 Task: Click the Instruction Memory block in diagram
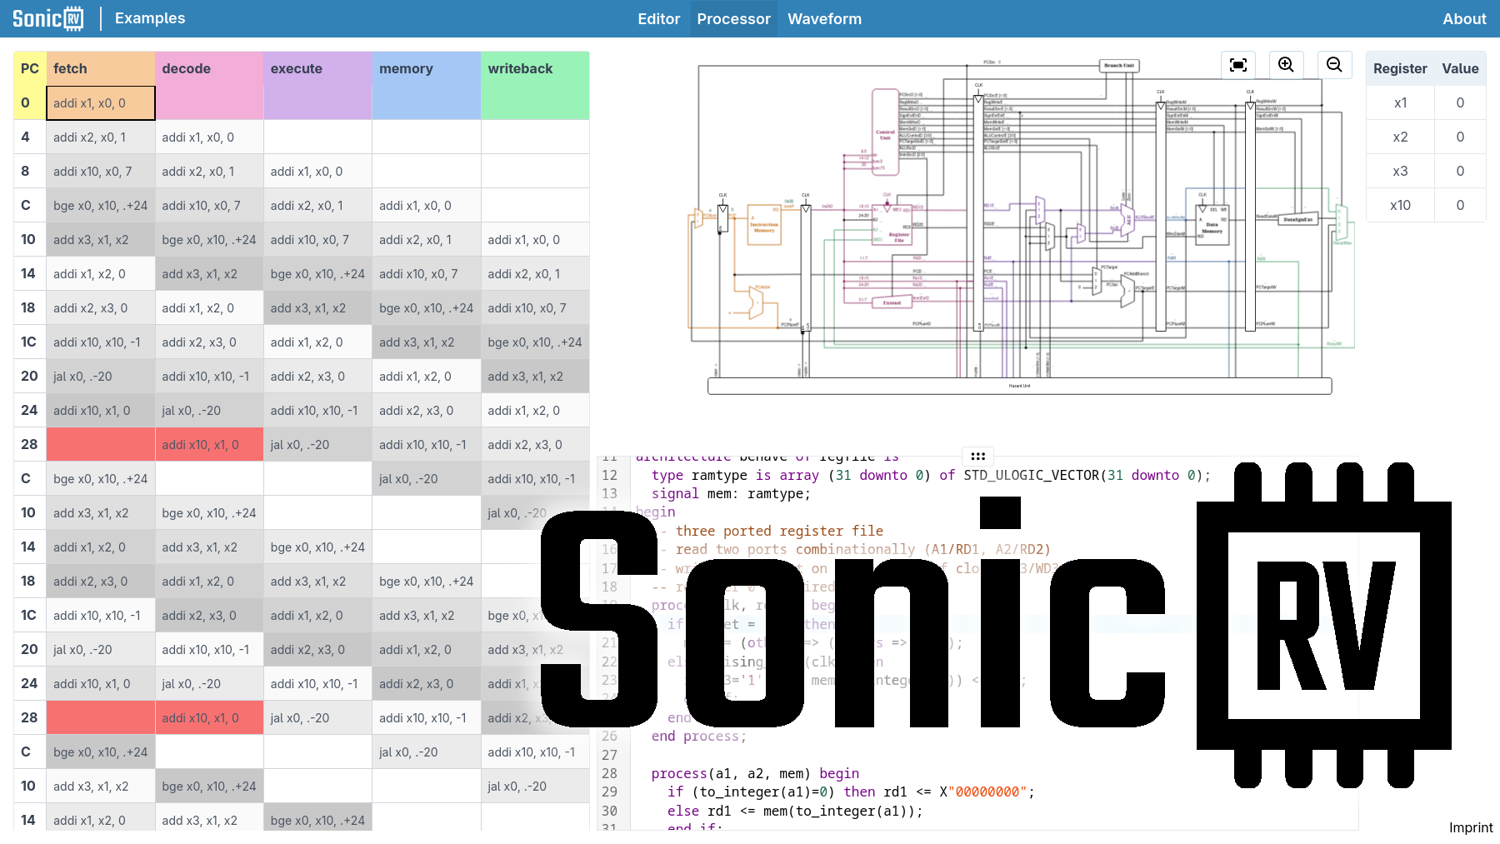[764, 226]
